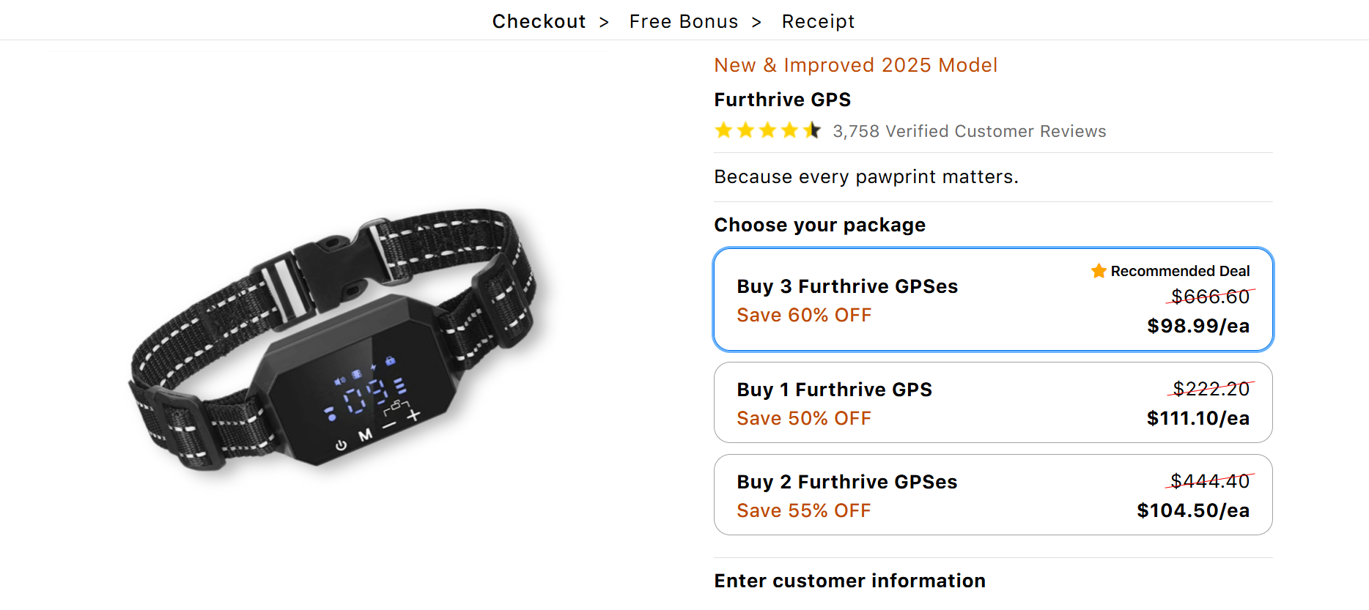
Task: Click the M button on the collar display
Action: (x=365, y=436)
